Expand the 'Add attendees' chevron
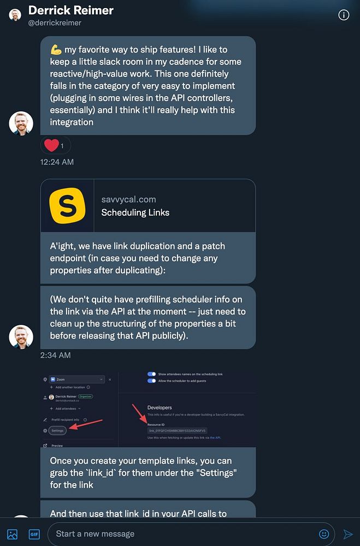 coord(80,408)
